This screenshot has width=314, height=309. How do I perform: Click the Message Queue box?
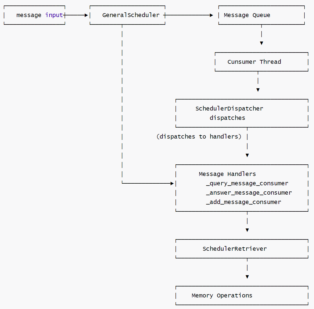[x=261, y=15]
